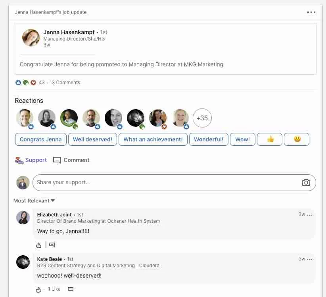The image size is (326, 297).
Task: Pick the "What an achievement!" quick reply
Action: pos(153,139)
